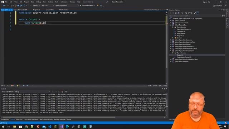The height and width of the screenshot is (129, 229).
Task: Toggle auto-hide pin on Solution Explorer
Action: pyautogui.click(x=222, y=10)
